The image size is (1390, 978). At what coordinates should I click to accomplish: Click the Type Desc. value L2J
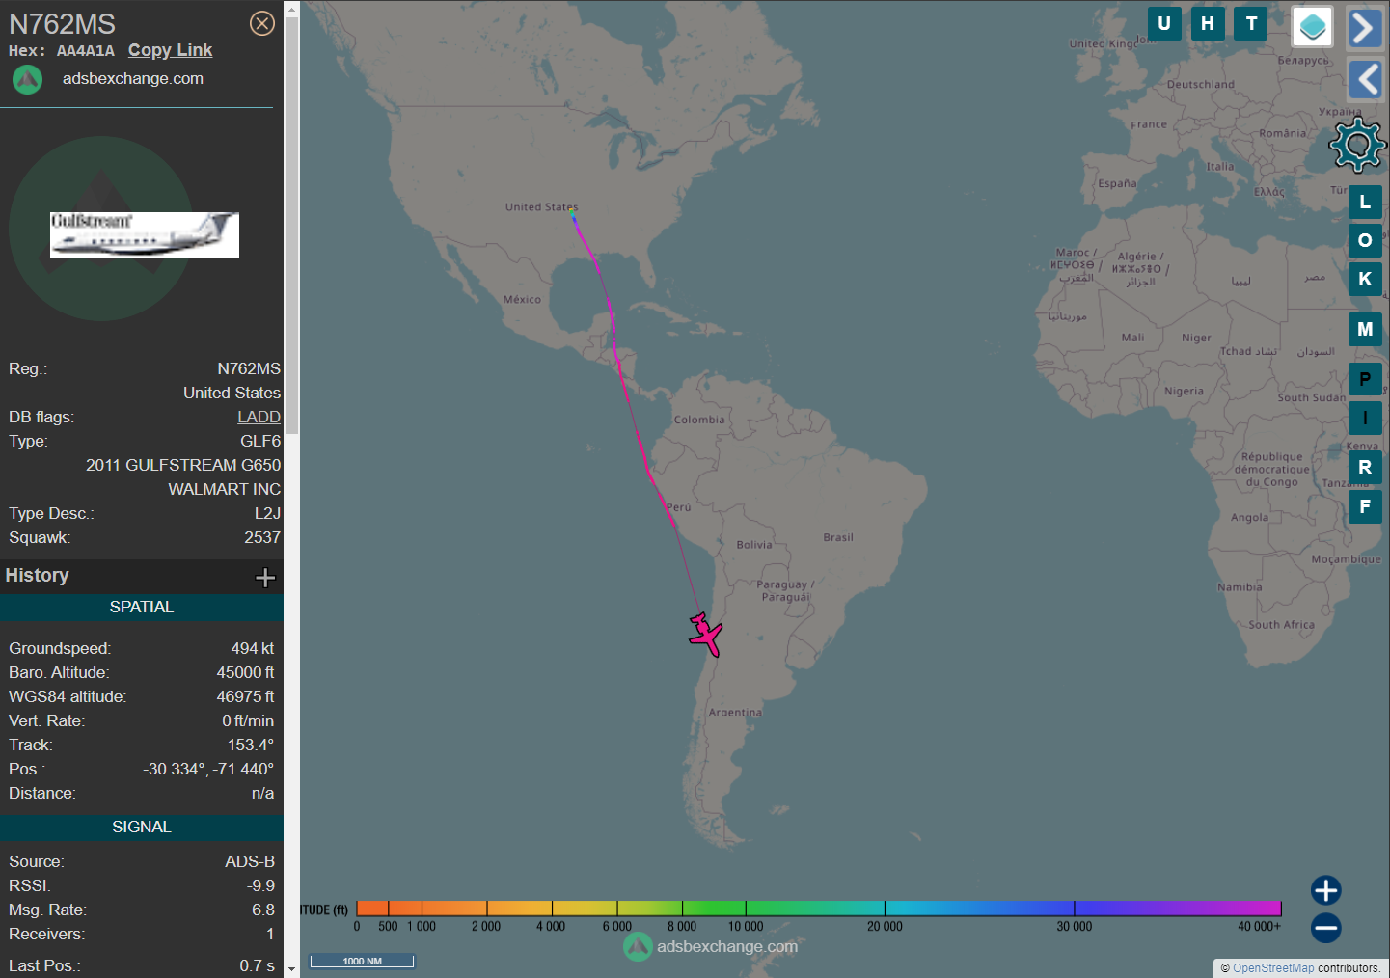pos(267,514)
